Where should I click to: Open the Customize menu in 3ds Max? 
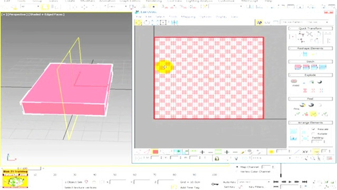click(x=226, y=1)
